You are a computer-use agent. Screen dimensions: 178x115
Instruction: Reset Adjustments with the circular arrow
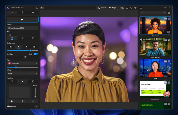(34, 106)
